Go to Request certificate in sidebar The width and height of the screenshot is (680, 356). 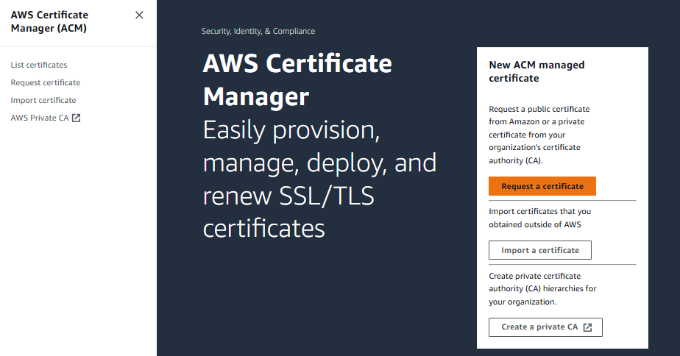[46, 82]
